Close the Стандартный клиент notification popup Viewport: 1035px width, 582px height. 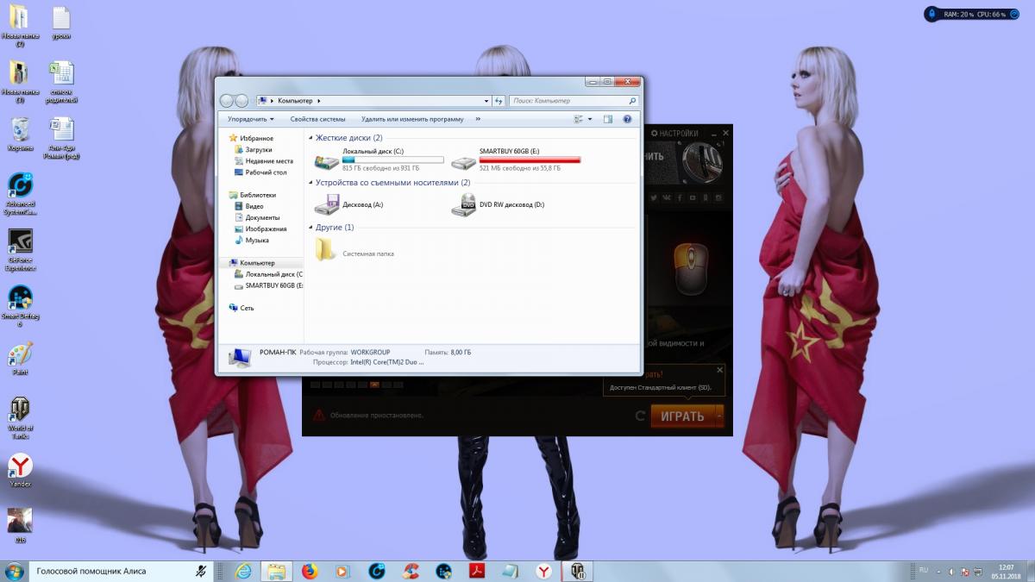(x=719, y=371)
